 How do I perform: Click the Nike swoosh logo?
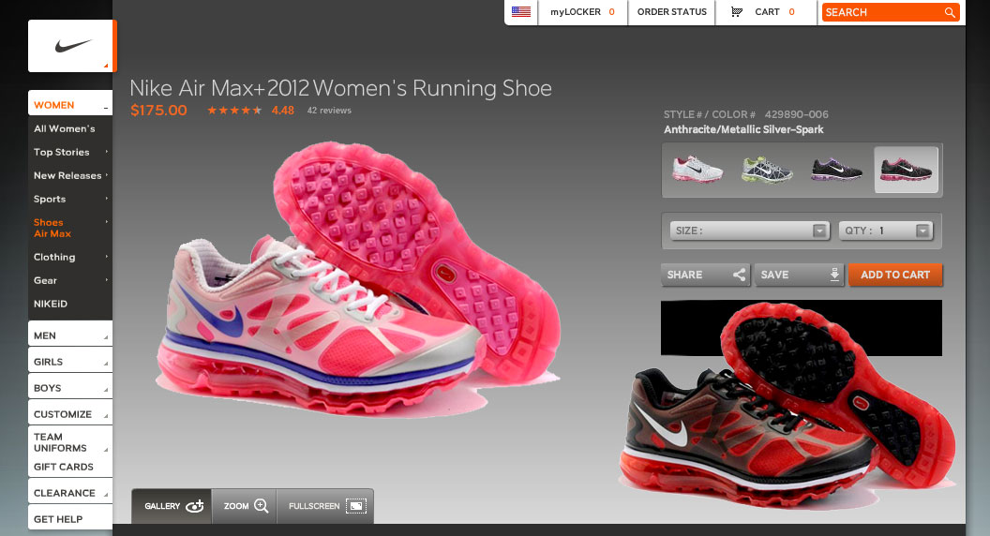(71, 46)
